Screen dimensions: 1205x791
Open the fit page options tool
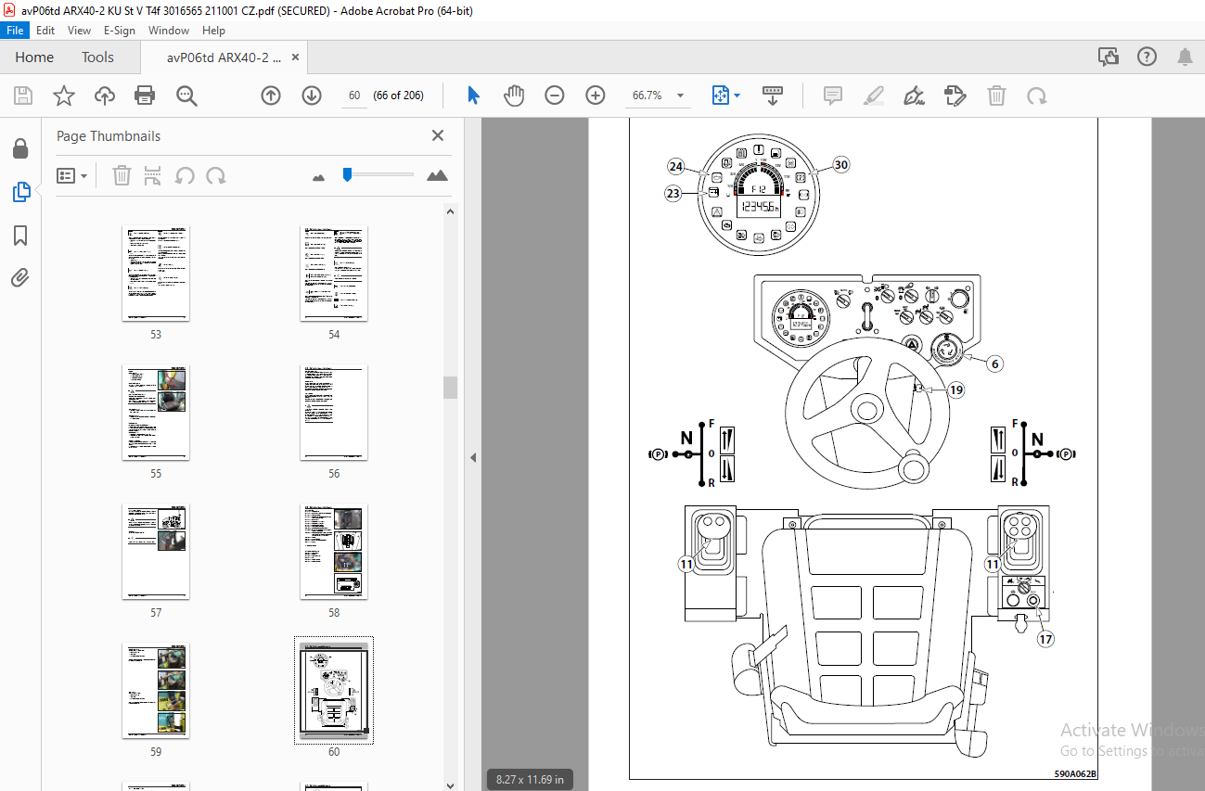click(721, 96)
